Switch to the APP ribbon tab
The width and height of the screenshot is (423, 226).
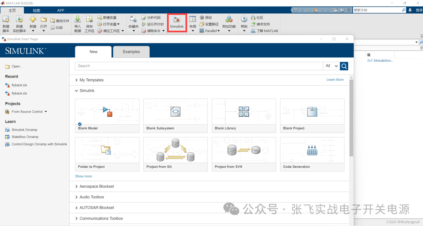pyautogui.click(x=61, y=10)
